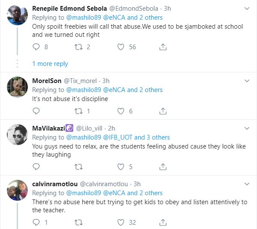Like calvinramotlou's tweet with 32 likes
The height and width of the screenshot is (229, 257).
click(x=121, y=222)
